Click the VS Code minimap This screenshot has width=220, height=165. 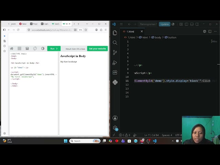click(x=214, y=41)
